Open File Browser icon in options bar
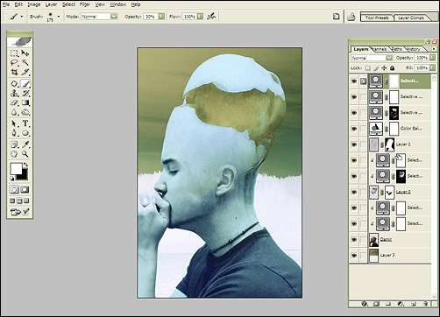The height and width of the screenshot is (317, 440). click(351, 17)
